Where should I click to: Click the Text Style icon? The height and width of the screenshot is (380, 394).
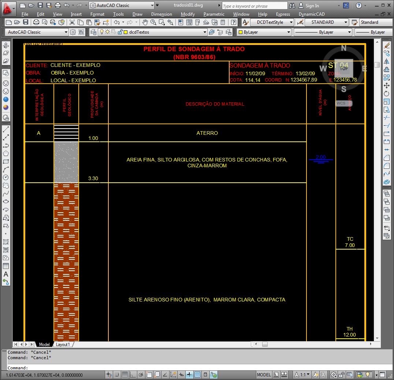(245, 22)
